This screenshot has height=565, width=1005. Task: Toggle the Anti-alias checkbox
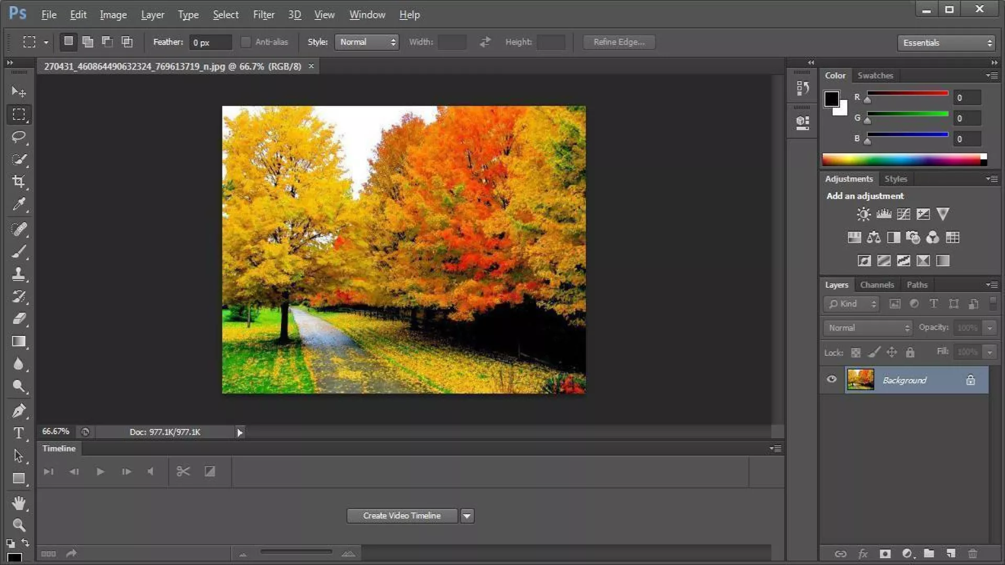click(245, 42)
